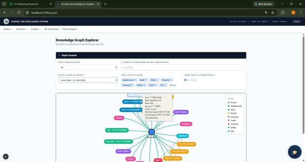The height and width of the screenshot is (162, 305).
Task: Select the central Imran Khan person node
Action: coord(151,132)
